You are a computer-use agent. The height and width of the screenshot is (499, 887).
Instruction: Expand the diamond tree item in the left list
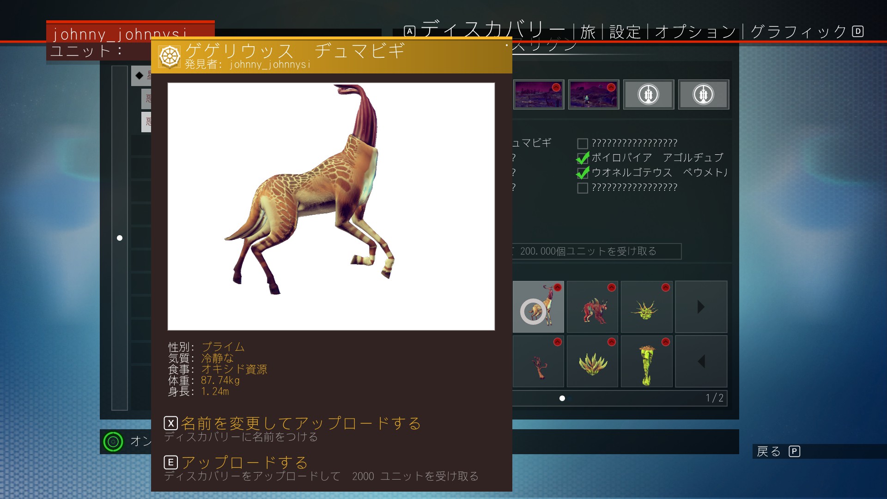[140, 75]
